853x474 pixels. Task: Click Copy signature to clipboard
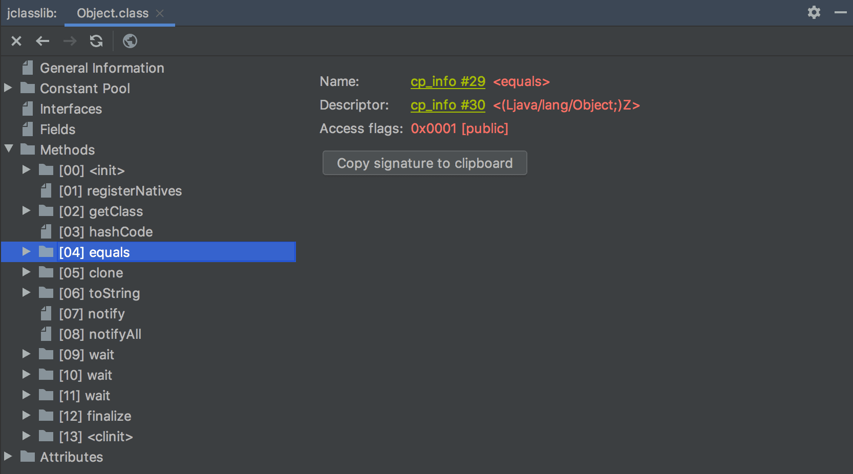424,163
